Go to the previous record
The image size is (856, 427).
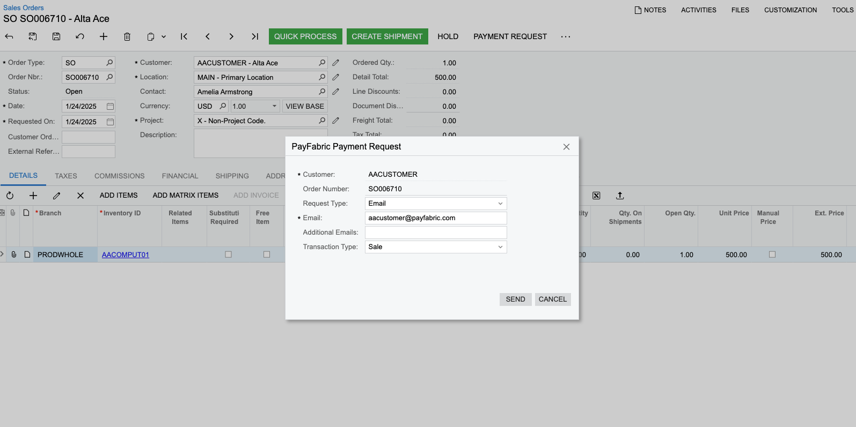pyautogui.click(x=208, y=36)
